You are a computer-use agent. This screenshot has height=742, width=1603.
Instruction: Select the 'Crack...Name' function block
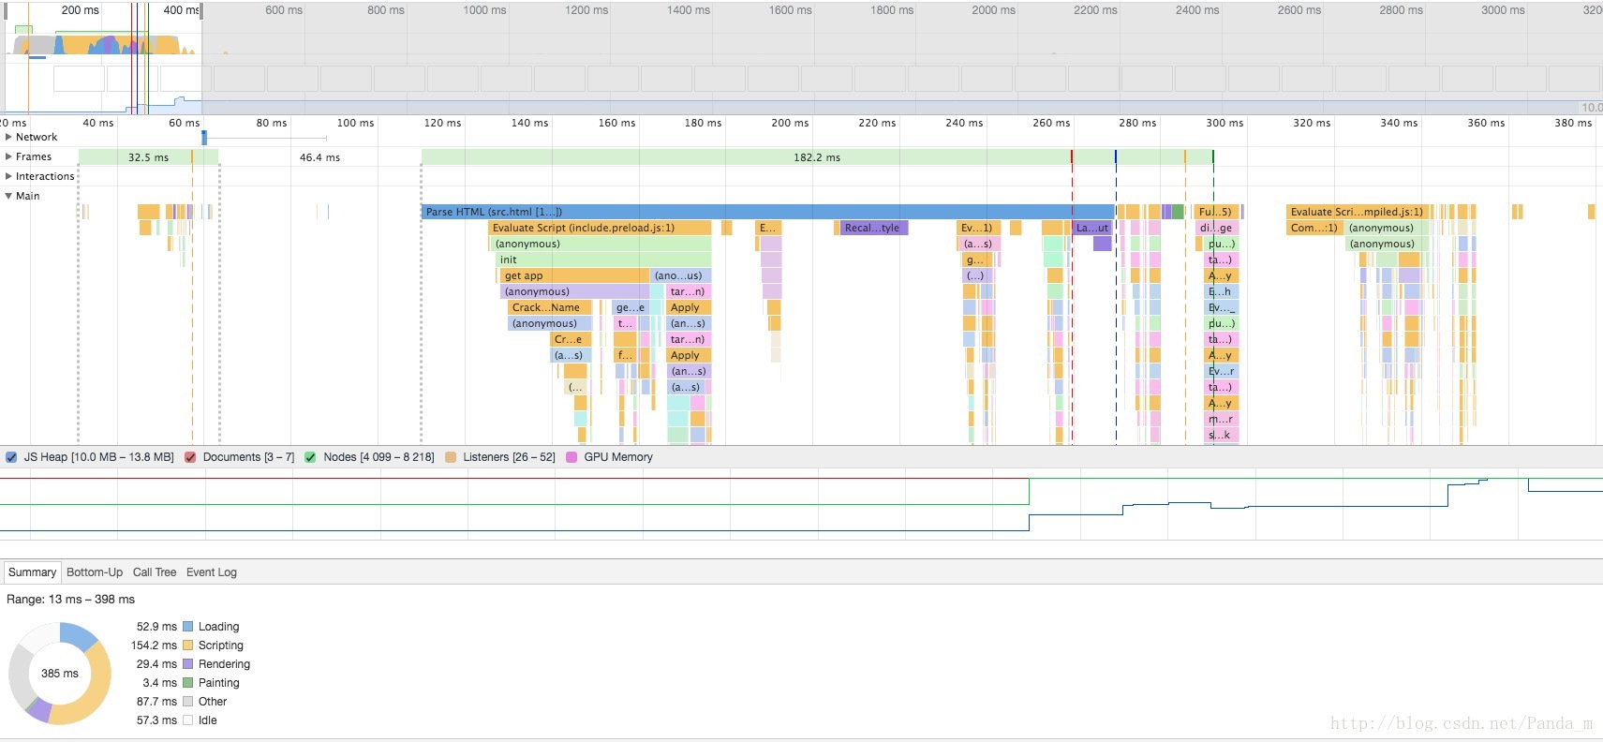click(x=549, y=307)
